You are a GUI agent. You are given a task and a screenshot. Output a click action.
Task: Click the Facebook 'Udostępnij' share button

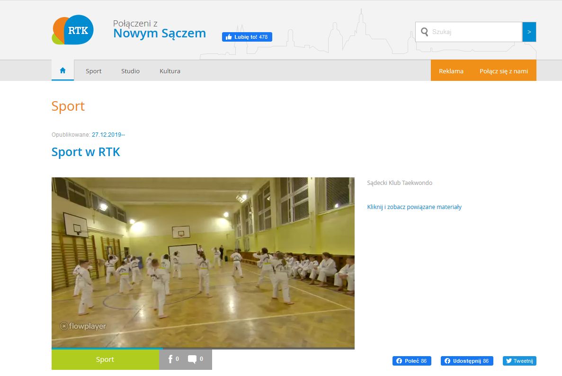click(x=466, y=361)
